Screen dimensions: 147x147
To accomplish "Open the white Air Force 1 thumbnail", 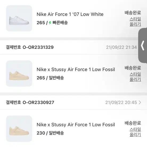I will pos(19,18).
